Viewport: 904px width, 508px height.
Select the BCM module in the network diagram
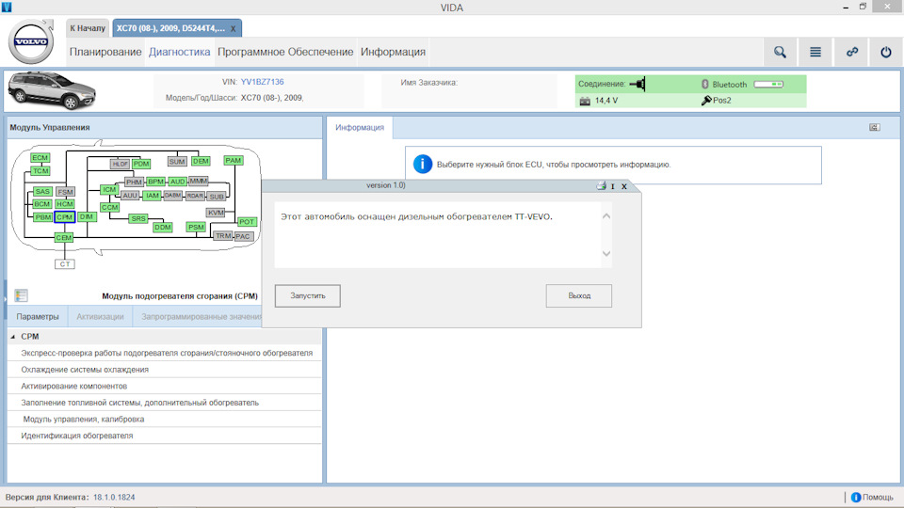point(42,204)
